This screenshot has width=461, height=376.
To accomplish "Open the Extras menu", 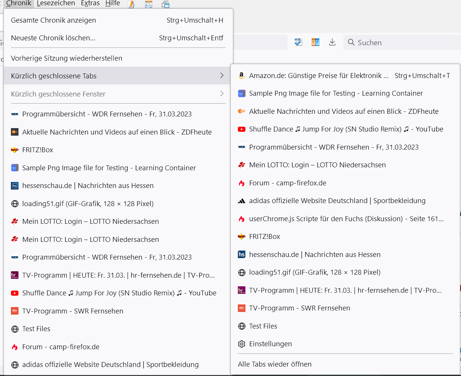I will point(90,3).
